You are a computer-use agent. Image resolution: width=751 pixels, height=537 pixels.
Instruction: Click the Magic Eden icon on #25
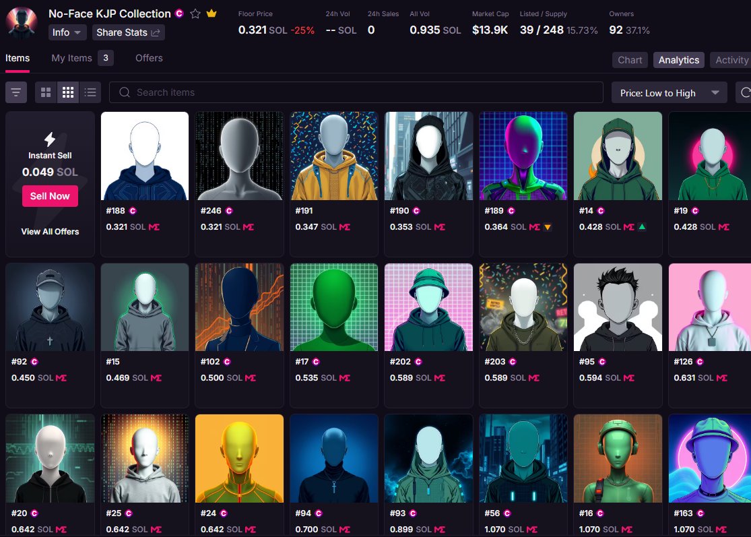[x=156, y=530]
